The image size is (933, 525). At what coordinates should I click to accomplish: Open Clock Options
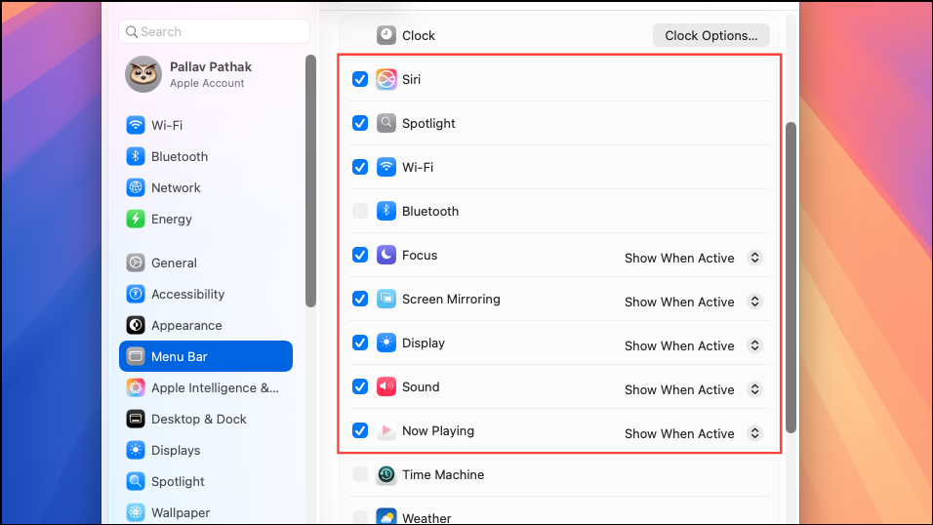[711, 36]
